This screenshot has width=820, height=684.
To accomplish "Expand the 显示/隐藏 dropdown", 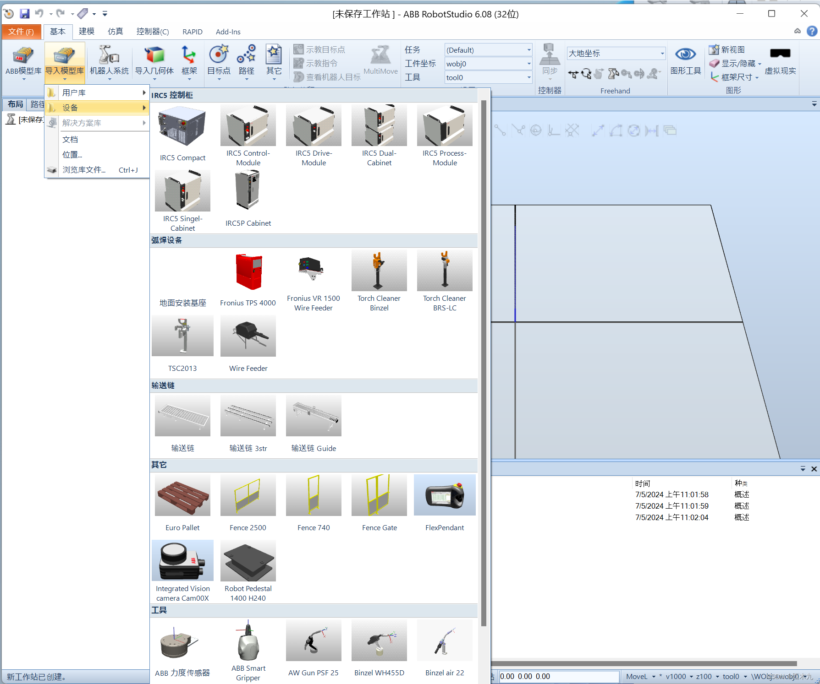I will pyautogui.click(x=759, y=64).
